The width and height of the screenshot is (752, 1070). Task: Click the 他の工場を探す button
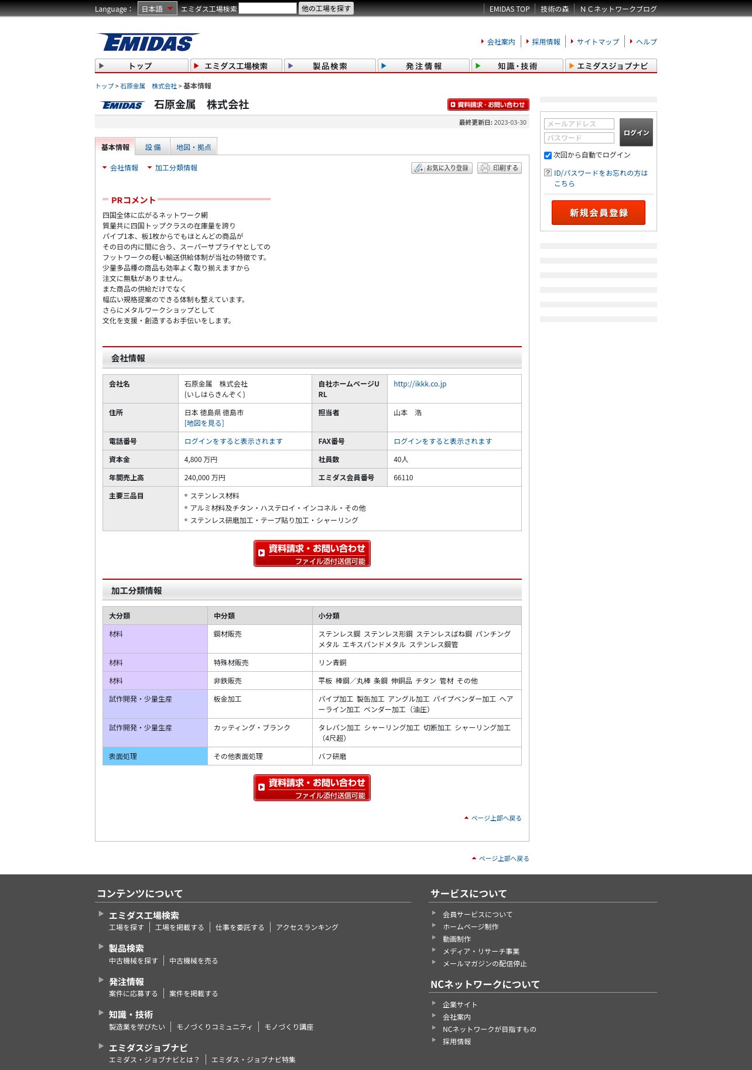326,8
